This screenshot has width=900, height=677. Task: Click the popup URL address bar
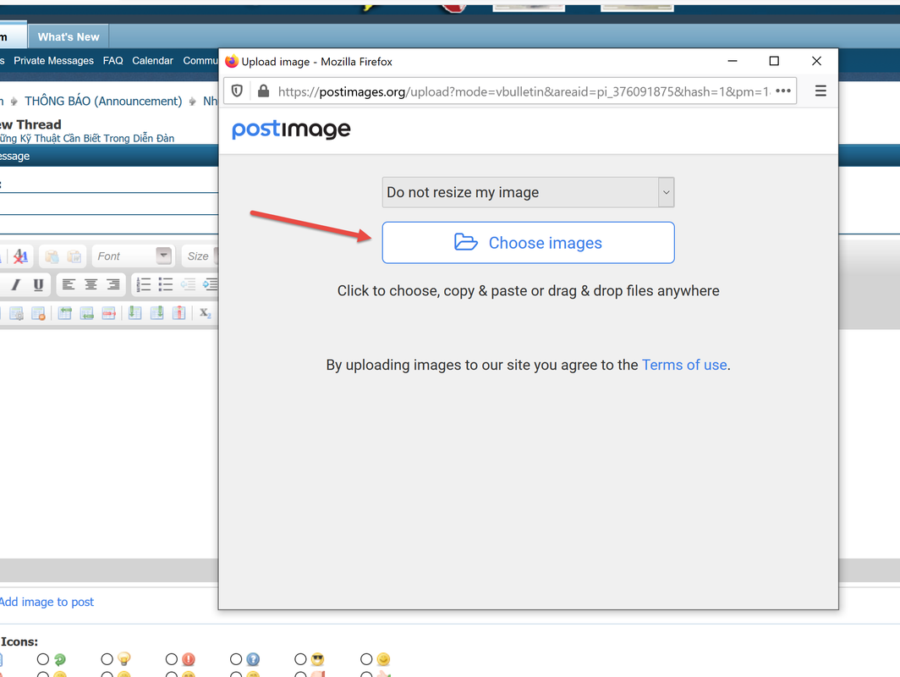tap(524, 91)
